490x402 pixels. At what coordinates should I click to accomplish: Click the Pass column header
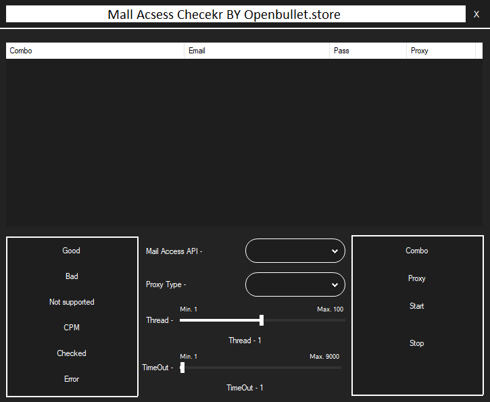[368, 51]
